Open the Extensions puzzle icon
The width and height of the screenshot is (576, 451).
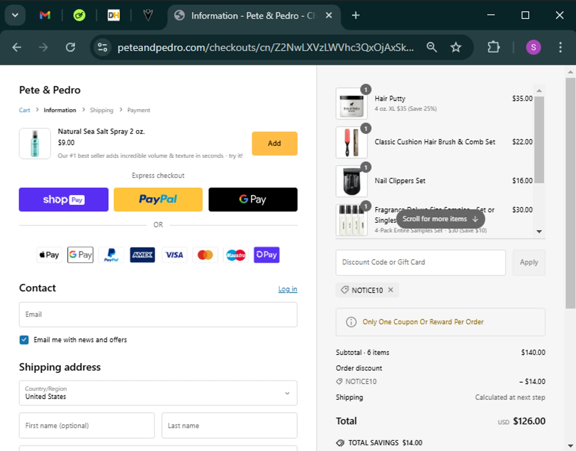(x=493, y=47)
